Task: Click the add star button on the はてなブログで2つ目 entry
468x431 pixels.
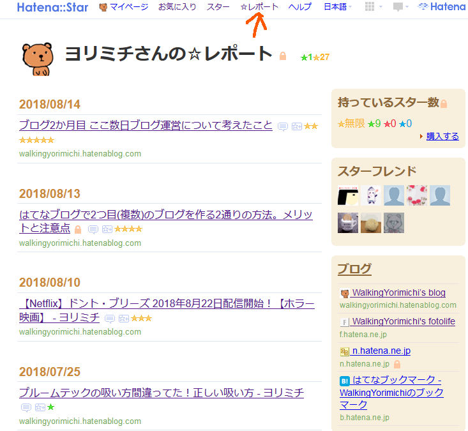Action: (107, 229)
